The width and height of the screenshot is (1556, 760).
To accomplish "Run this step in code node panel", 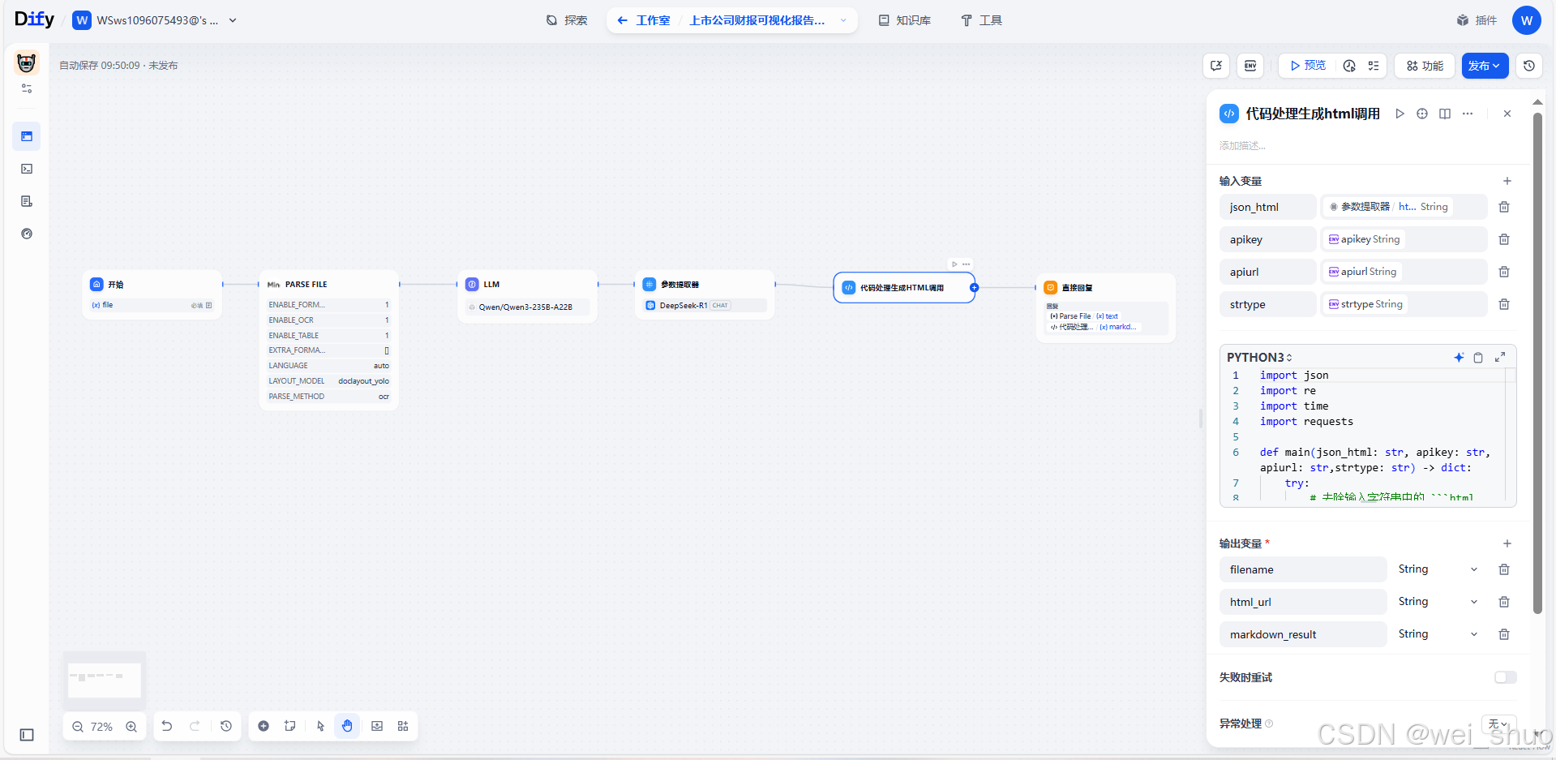I will click(x=1400, y=114).
